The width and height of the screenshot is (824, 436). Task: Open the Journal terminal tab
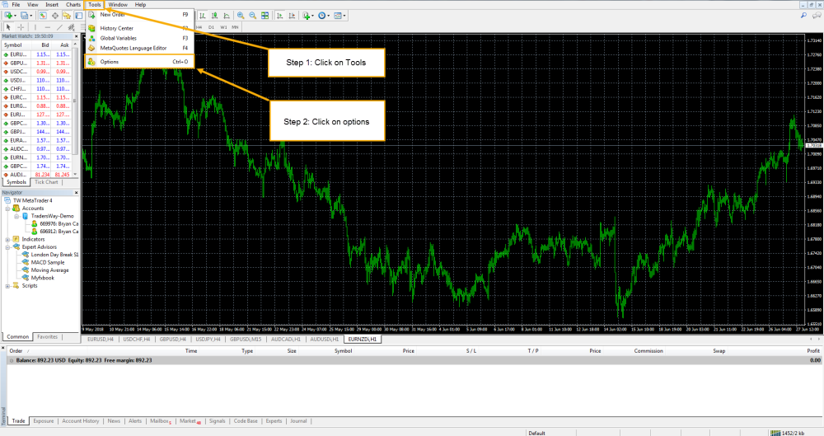coord(298,420)
